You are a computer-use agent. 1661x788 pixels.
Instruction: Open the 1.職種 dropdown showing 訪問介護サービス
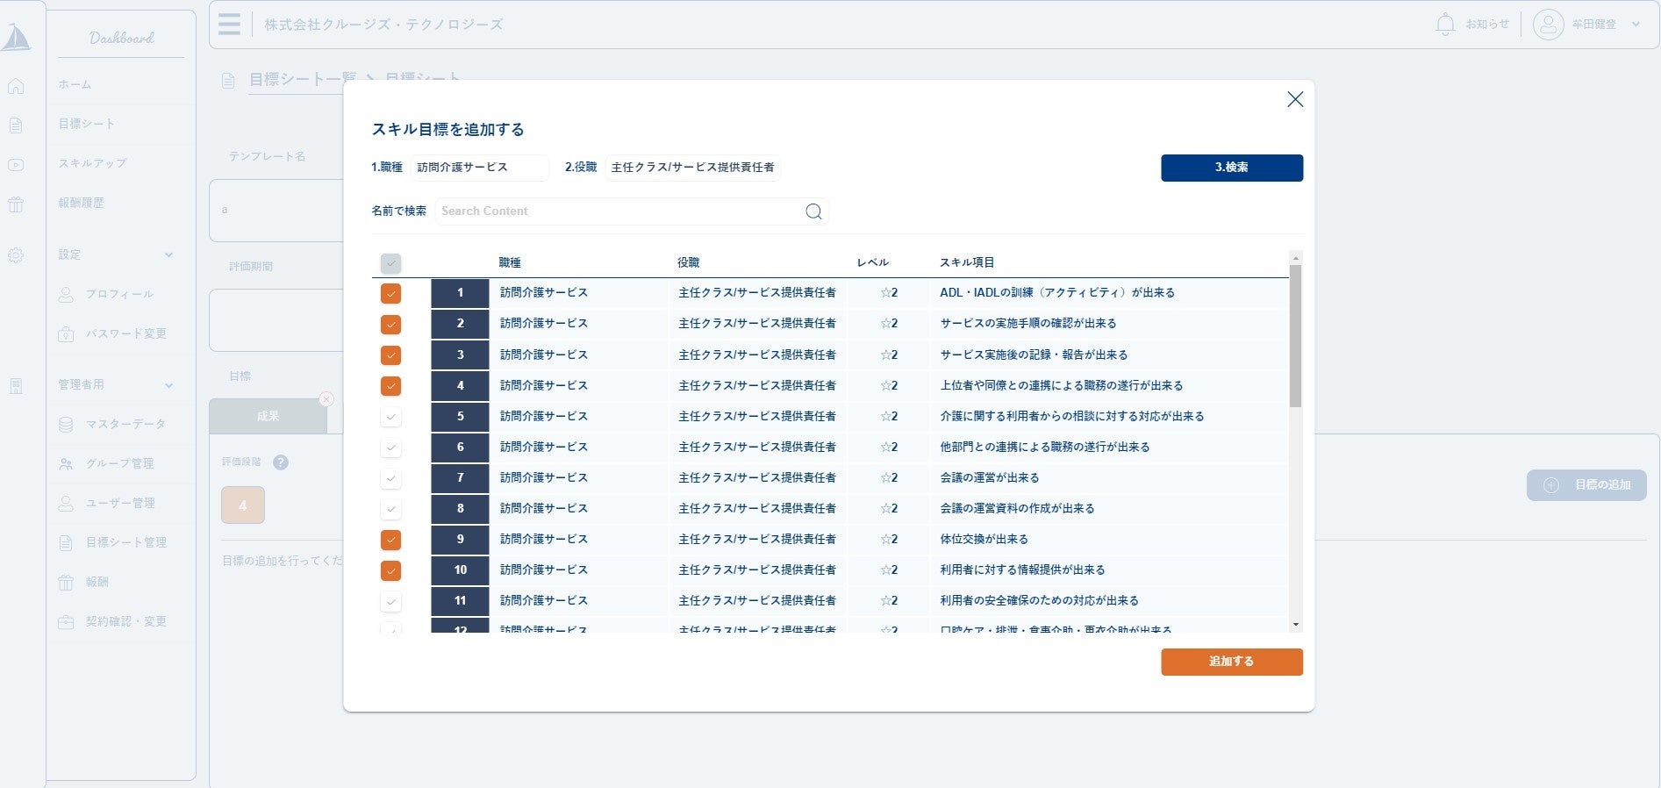tap(480, 168)
